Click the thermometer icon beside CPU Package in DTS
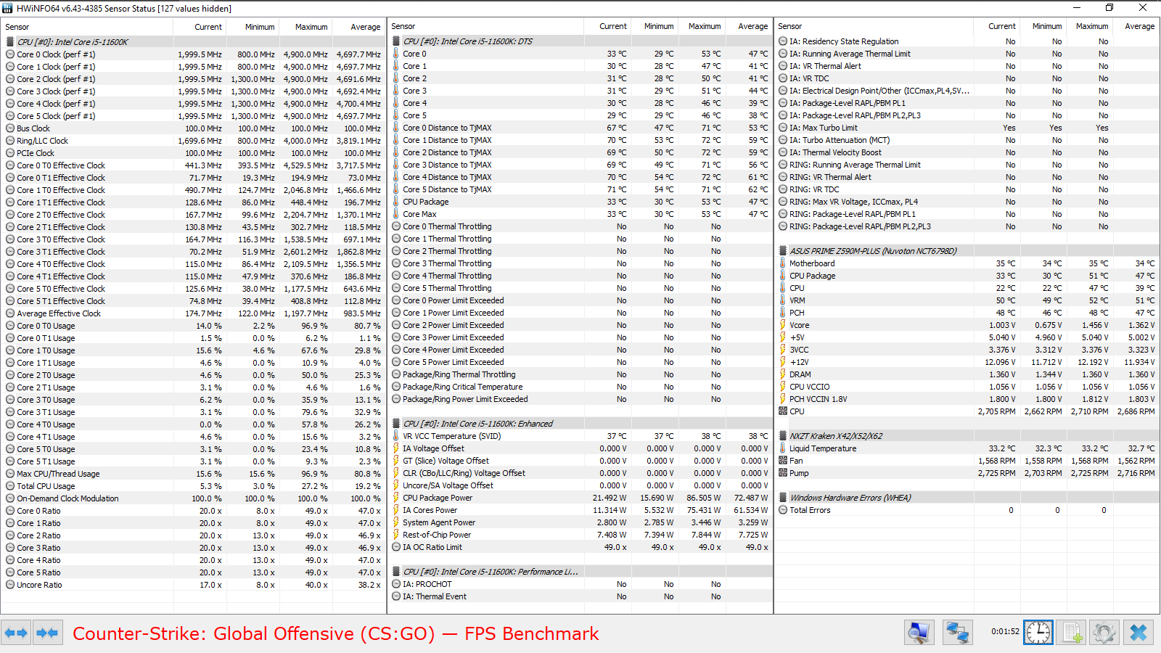The image size is (1161, 653). [x=396, y=202]
